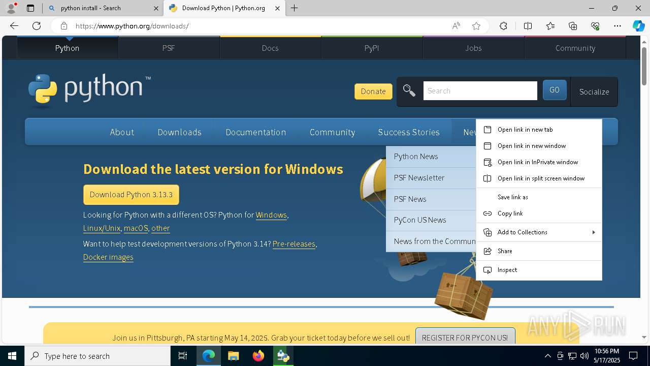Click the magnifying glass search icon

tap(409, 91)
